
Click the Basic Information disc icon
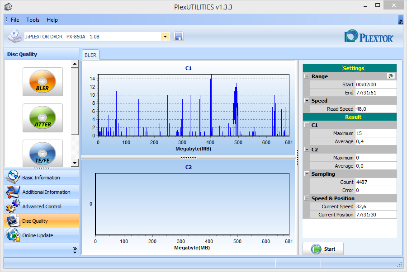click(13, 177)
